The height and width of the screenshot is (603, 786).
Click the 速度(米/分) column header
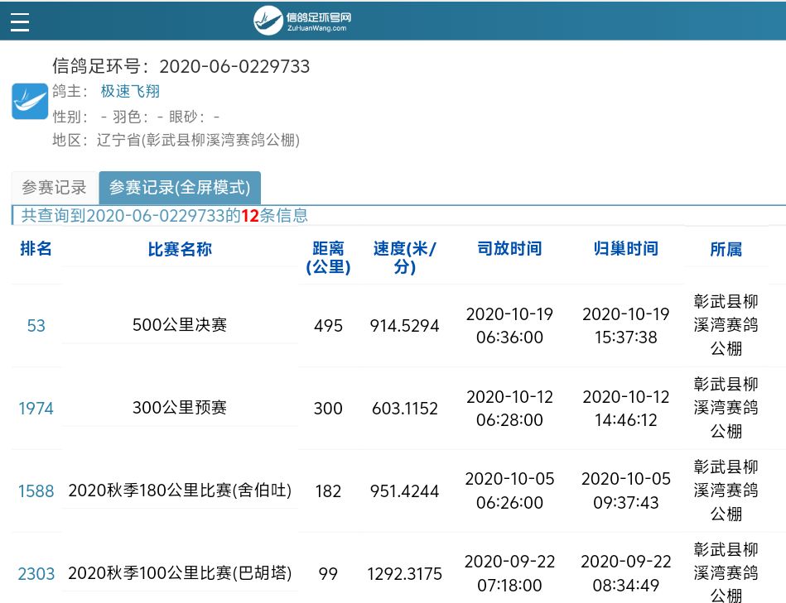404,258
